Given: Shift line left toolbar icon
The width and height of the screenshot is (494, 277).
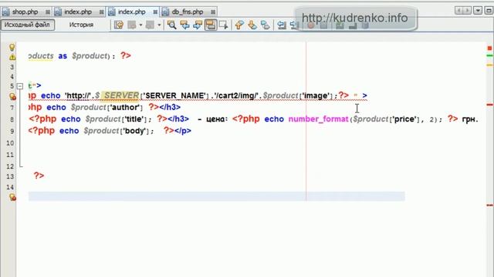Looking at the screenshot, I should [x=282, y=25].
